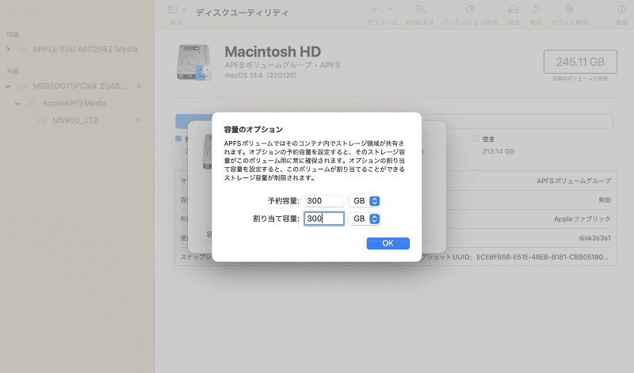Eject the MS950G75PCIe4 external disk
634x373 pixels.
139,86
